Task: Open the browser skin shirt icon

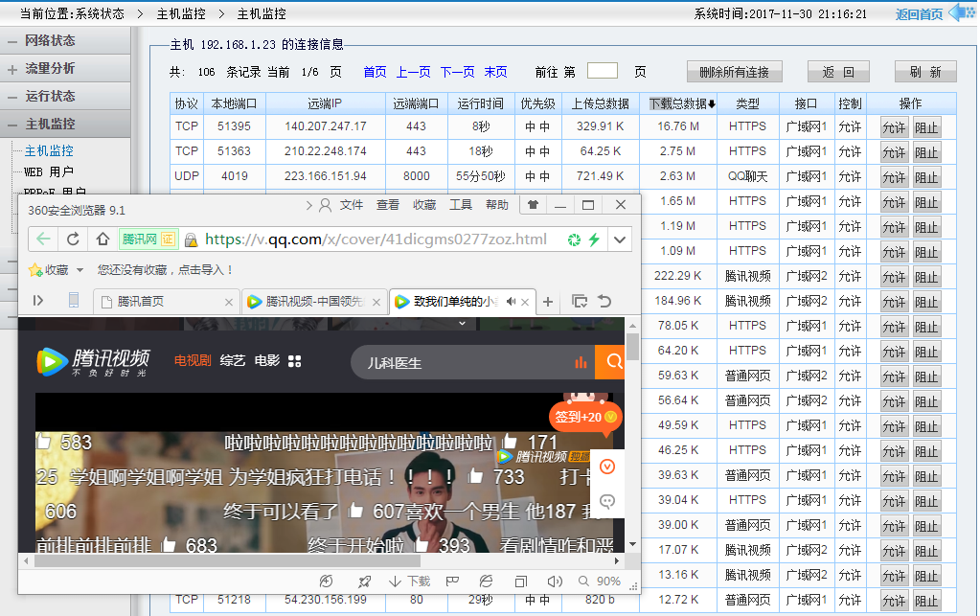Action: [534, 205]
